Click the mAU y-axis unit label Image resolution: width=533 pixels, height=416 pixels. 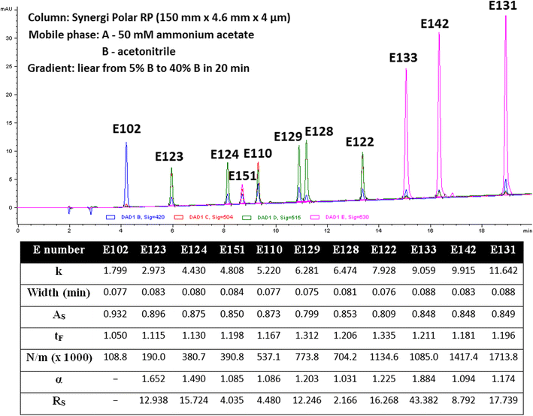pos(6,9)
